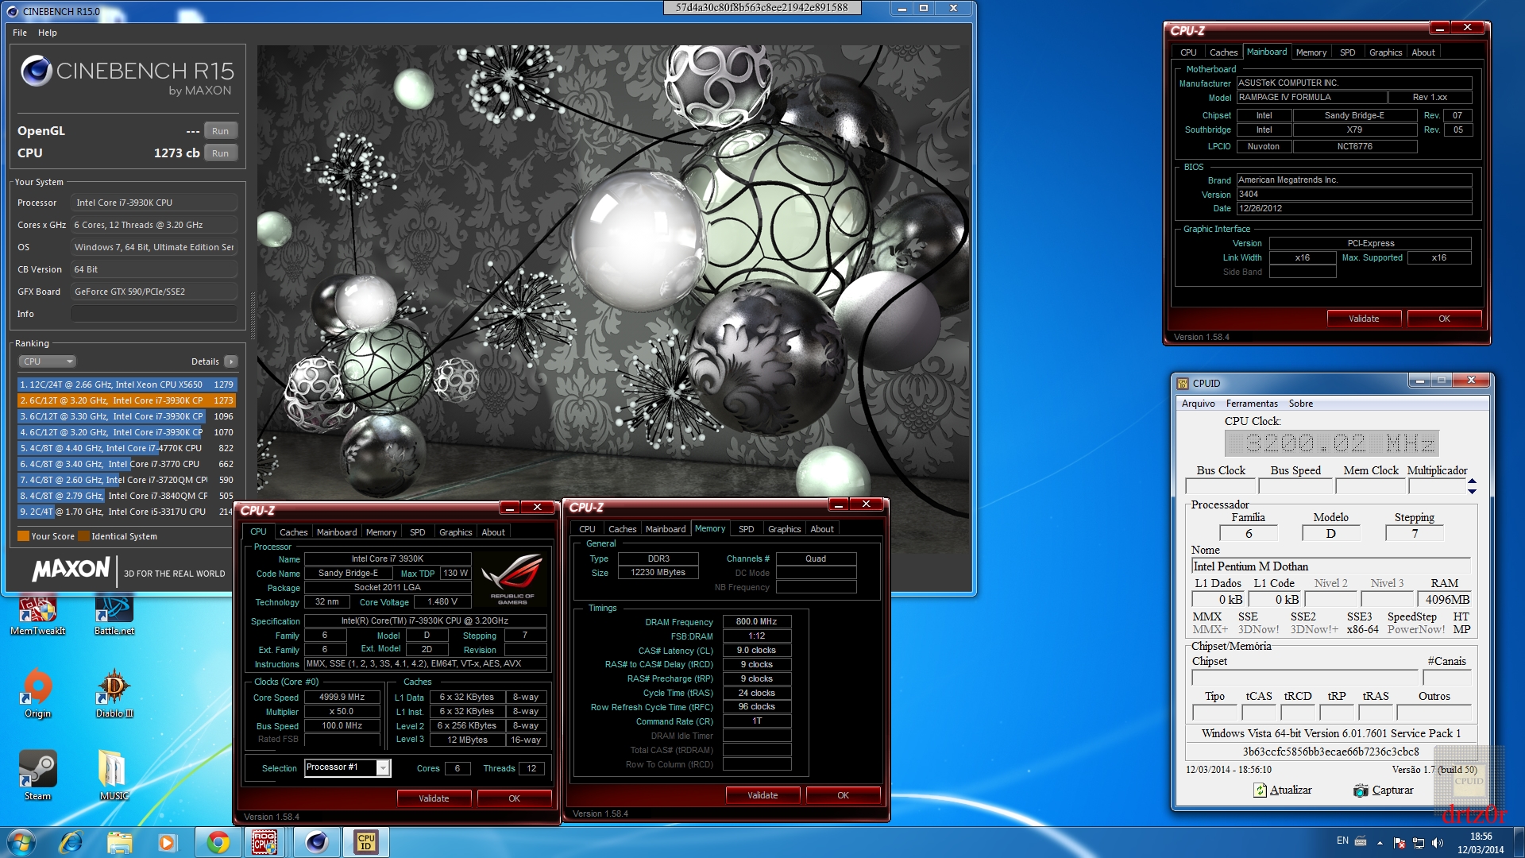Open the Windows Start menu orb
Viewport: 1525px width, 858px height.
(21, 842)
